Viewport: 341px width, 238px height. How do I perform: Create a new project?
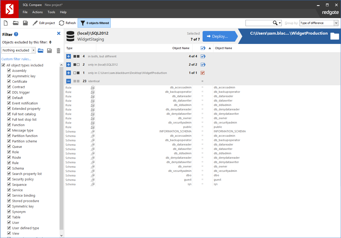coord(5,23)
